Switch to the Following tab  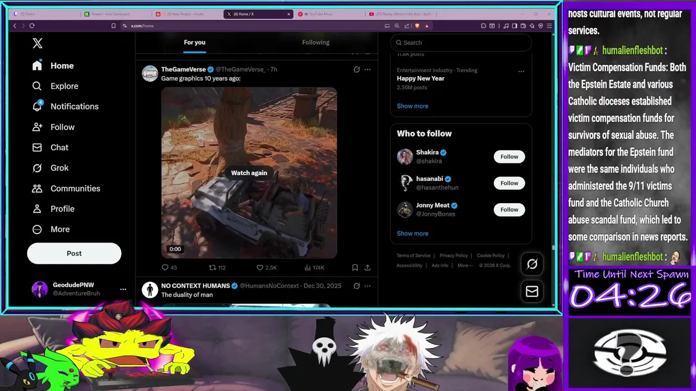(x=316, y=42)
